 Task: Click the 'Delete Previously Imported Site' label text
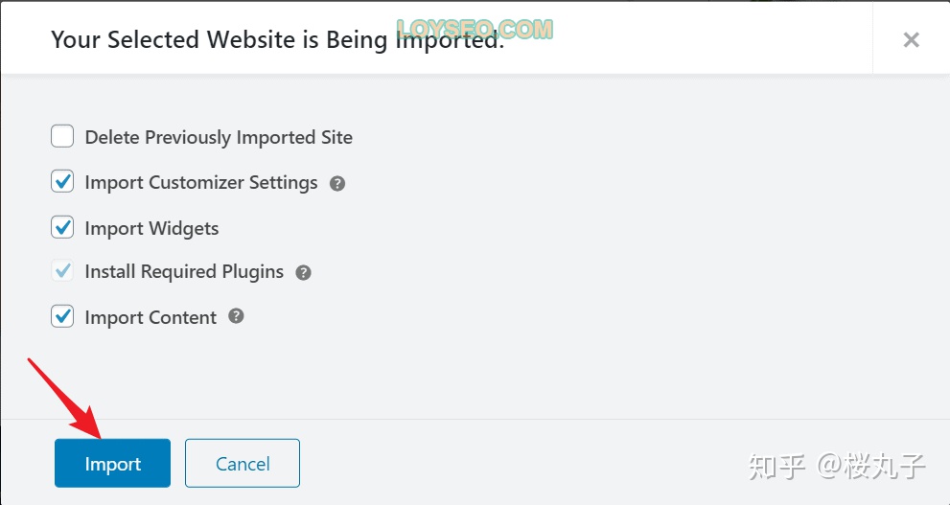219,137
